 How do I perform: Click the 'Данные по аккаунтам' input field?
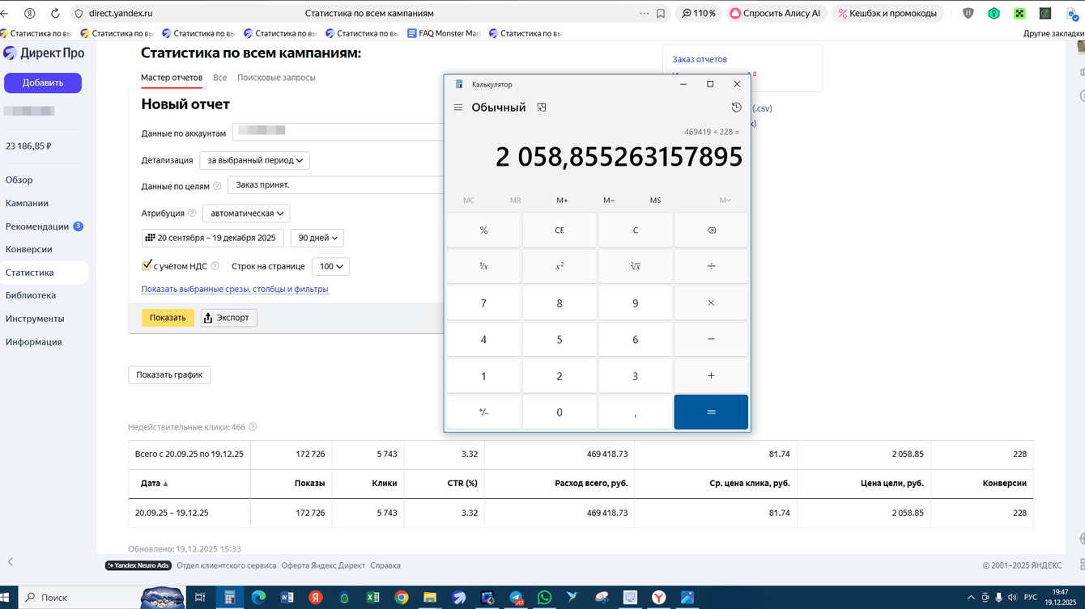pos(338,132)
